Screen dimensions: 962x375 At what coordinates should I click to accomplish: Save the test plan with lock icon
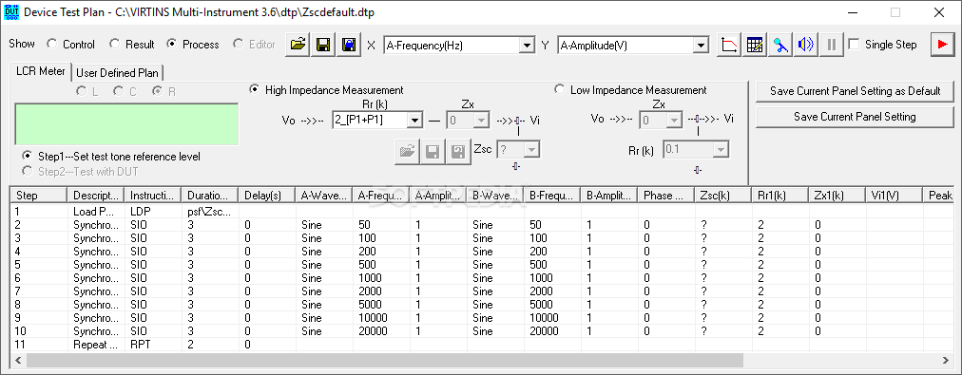tap(349, 45)
